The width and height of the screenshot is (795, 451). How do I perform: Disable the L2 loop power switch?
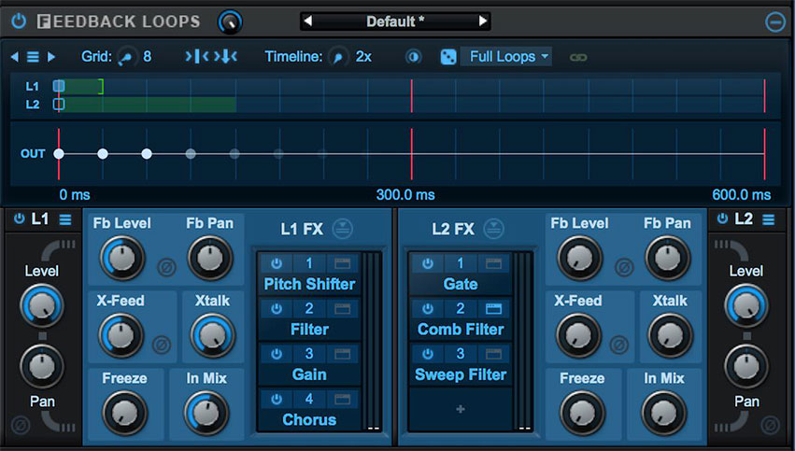724,219
